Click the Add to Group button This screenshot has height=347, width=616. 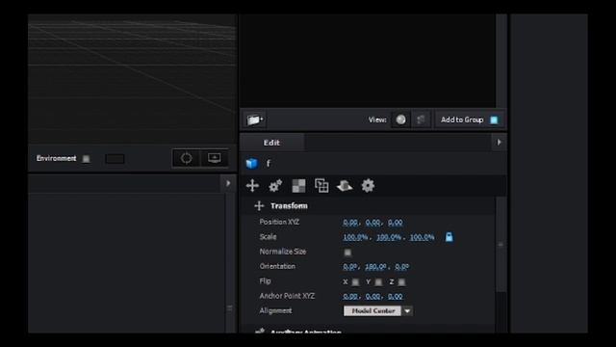[470, 120]
